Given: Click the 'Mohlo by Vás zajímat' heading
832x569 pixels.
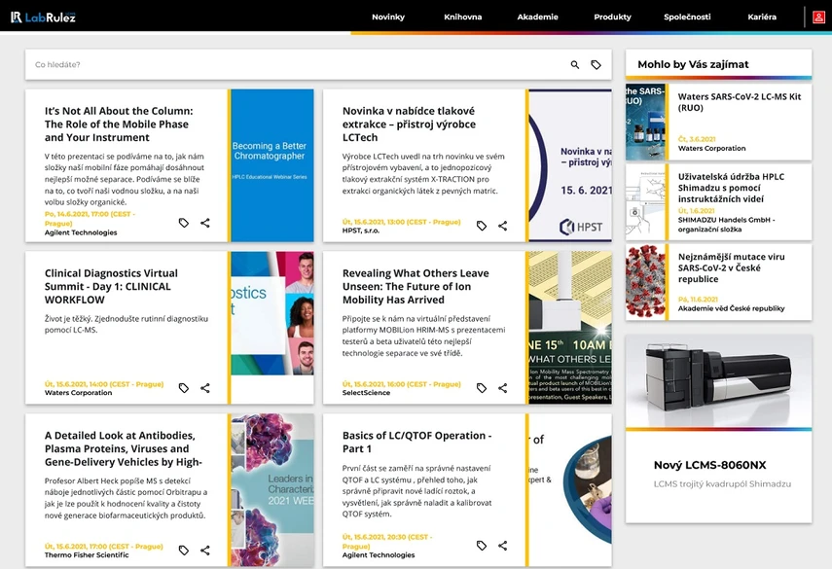Looking at the screenshot, I should click(x=693, y=65).
